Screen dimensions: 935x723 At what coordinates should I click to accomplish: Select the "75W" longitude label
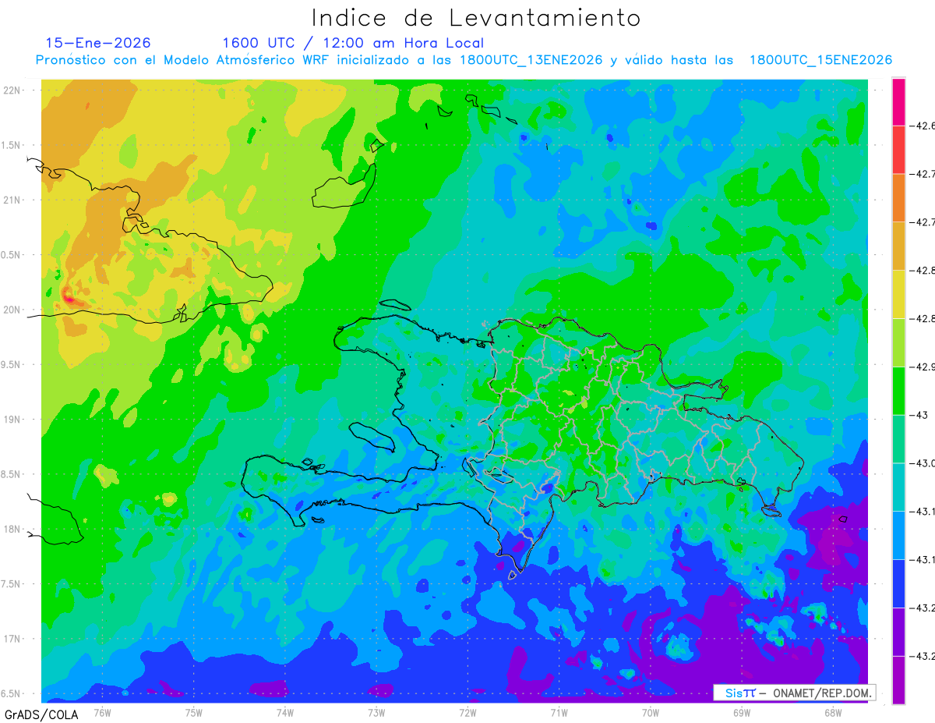pyautogui.click(x=193, y=713)
